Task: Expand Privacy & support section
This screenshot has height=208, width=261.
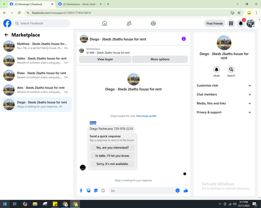Action: 224,112
